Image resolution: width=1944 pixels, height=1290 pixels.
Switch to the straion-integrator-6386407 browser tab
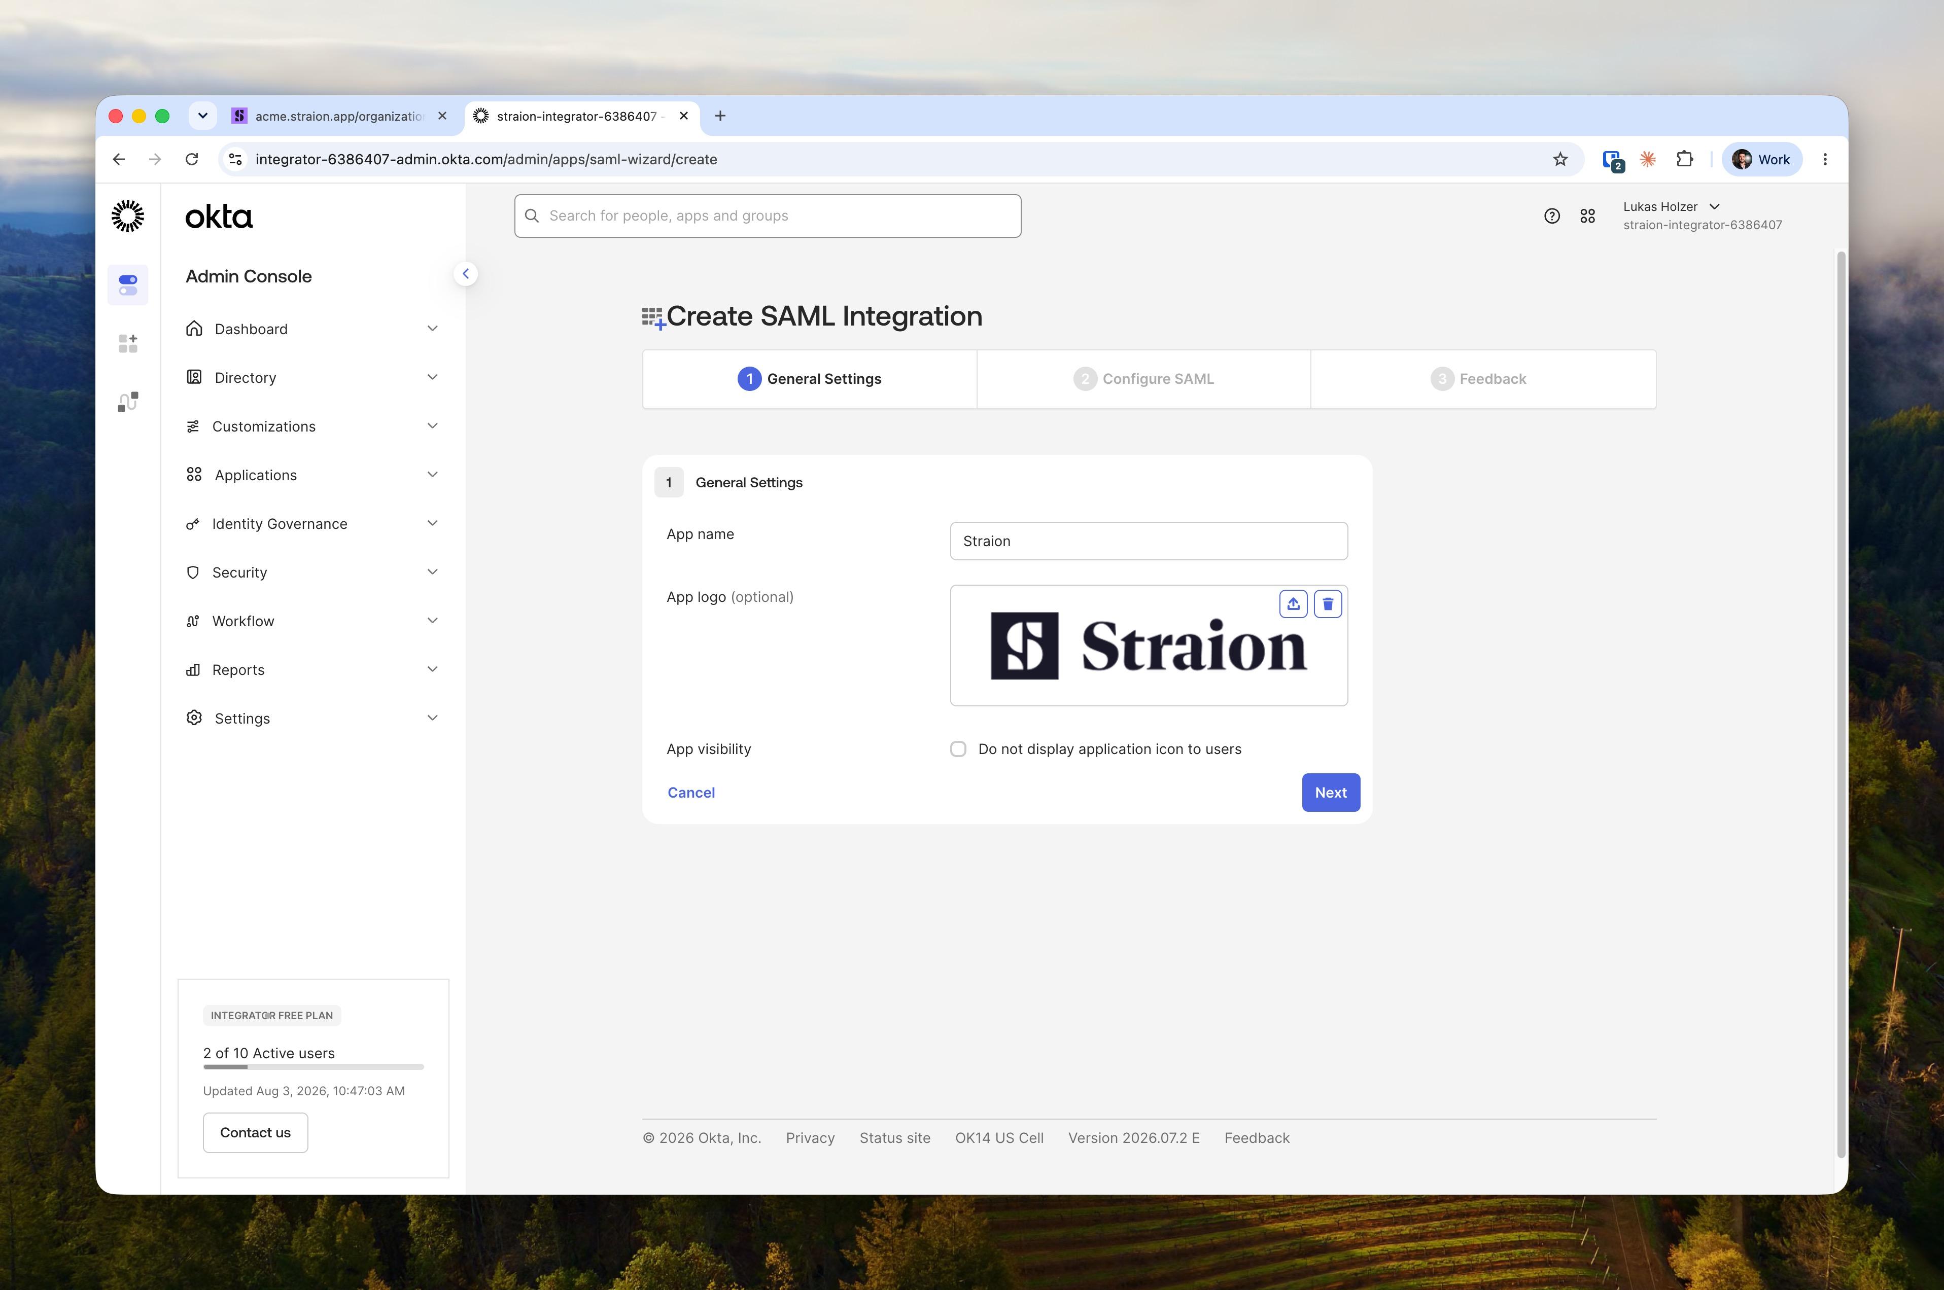[x=583, y=116]
